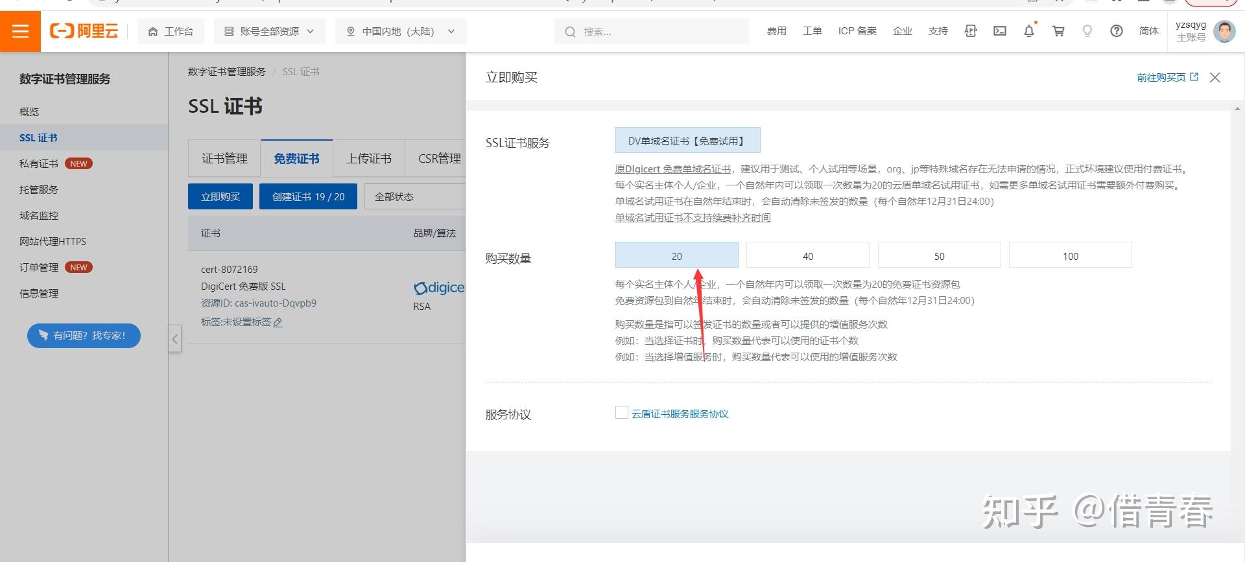
Task: Click the panel scrollbar up arrow
Action: click(x=1237, y=108)
